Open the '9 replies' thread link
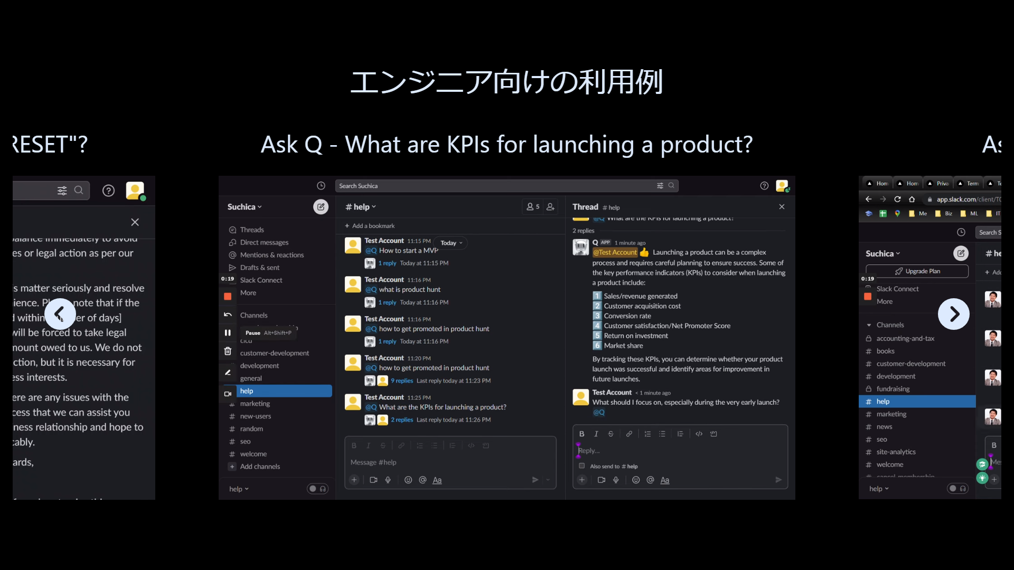The height and width of the screenshot is (570, 1014). [x=402, y=381]
